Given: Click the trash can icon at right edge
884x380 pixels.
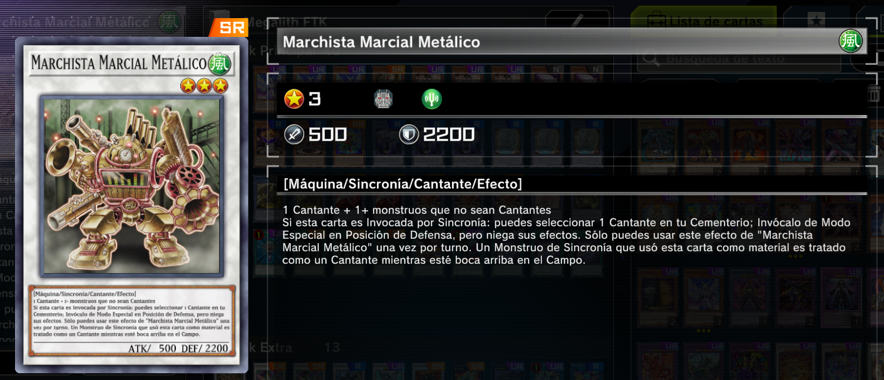Looking at the screenshot, I should tap(874, 94).
